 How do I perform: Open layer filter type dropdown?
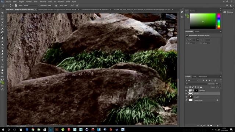192,81
